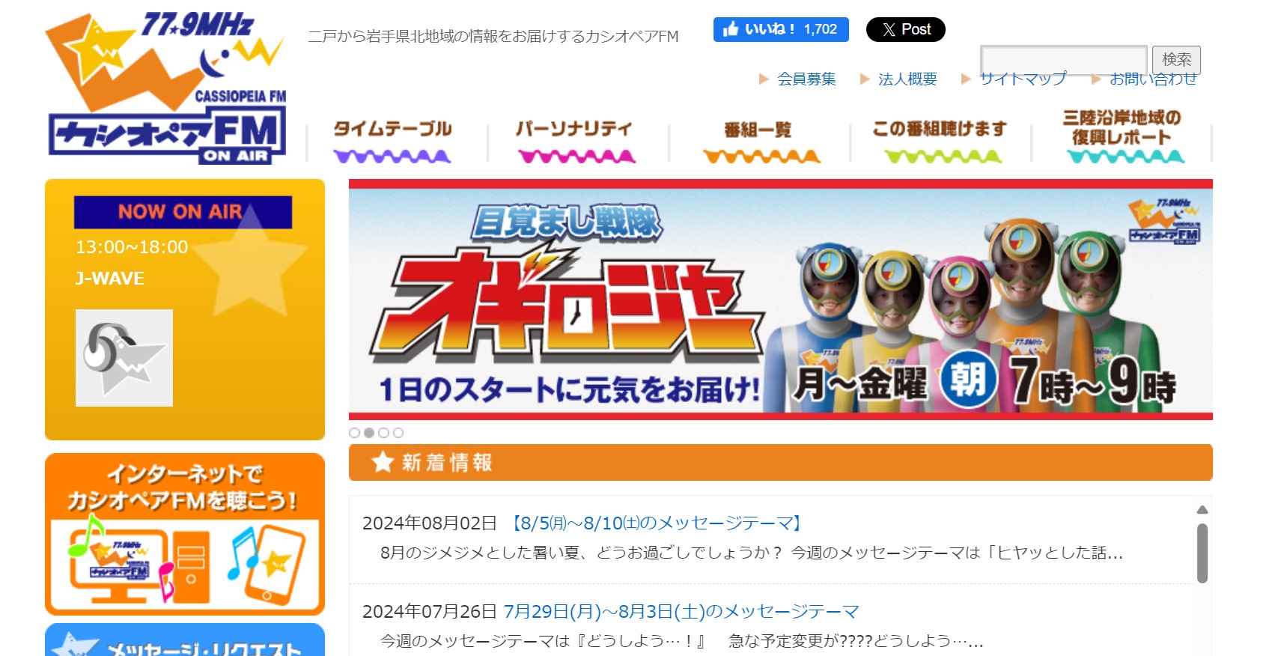Click the Facebook いいね! thumbs-up button
1281x656 pixels.
781,29
